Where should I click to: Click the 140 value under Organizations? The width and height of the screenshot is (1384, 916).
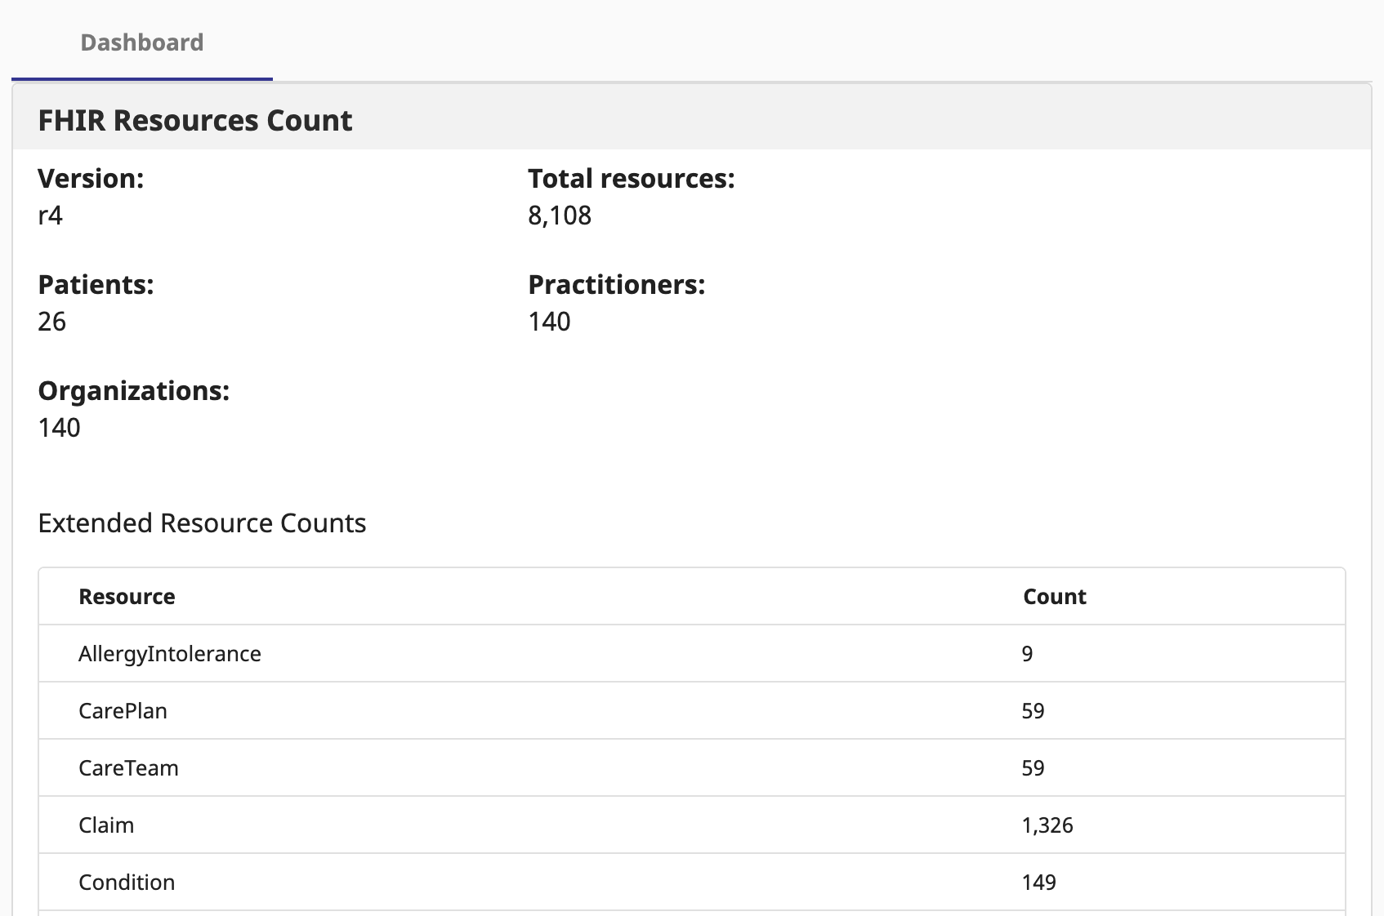60,428
